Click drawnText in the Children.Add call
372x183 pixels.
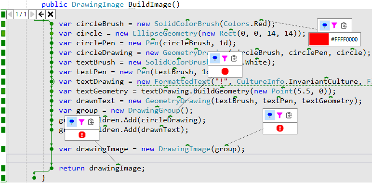[160, 130]
